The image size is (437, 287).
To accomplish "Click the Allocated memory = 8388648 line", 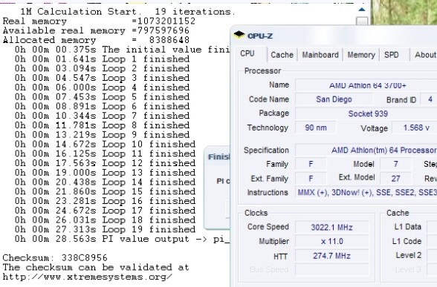I will [96, 40].
